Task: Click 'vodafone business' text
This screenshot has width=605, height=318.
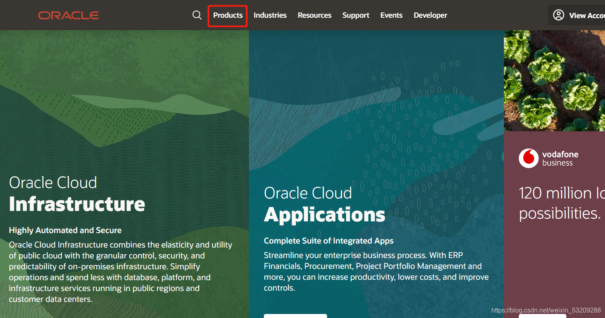Action: tap(560, 159)
